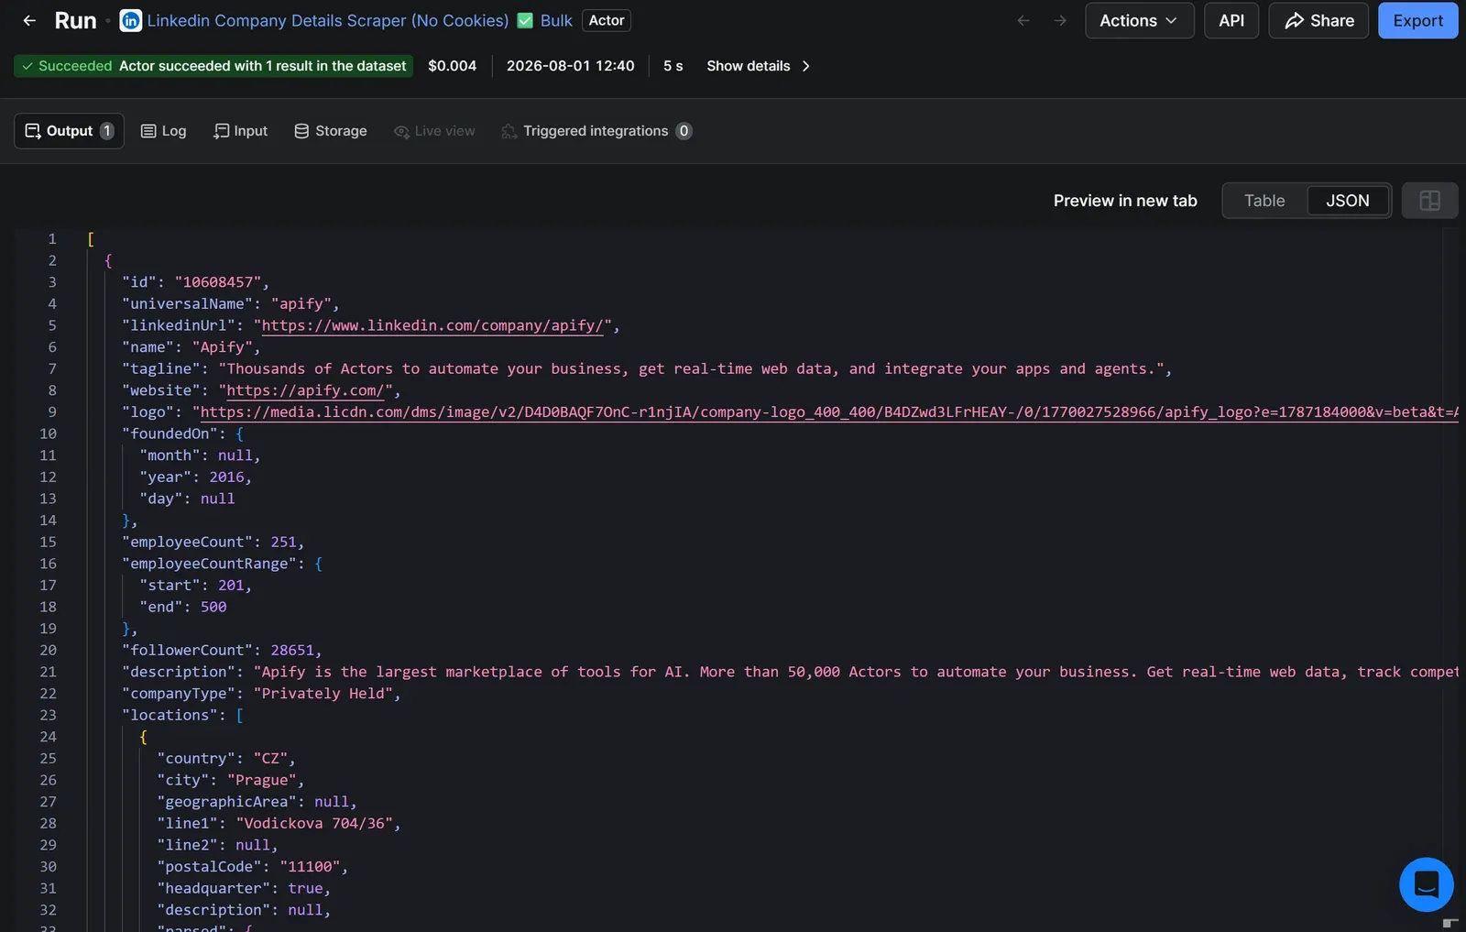Open the Storage tab
This screenshot has width=1466, height=932.
point(331,131)
